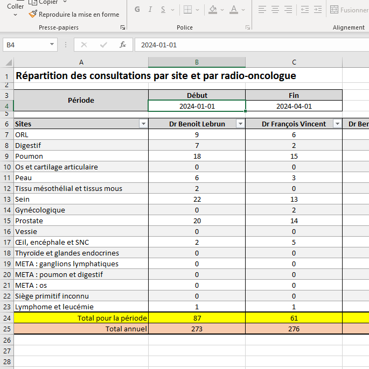Click the Période merged cell

81,101
